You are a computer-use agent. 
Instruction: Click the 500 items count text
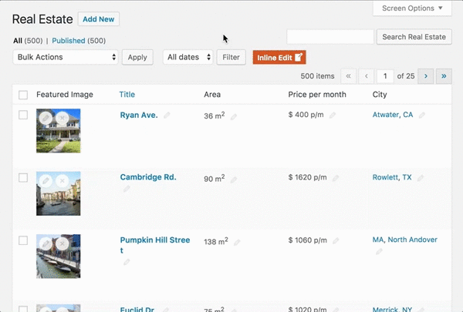coord(317,76)
